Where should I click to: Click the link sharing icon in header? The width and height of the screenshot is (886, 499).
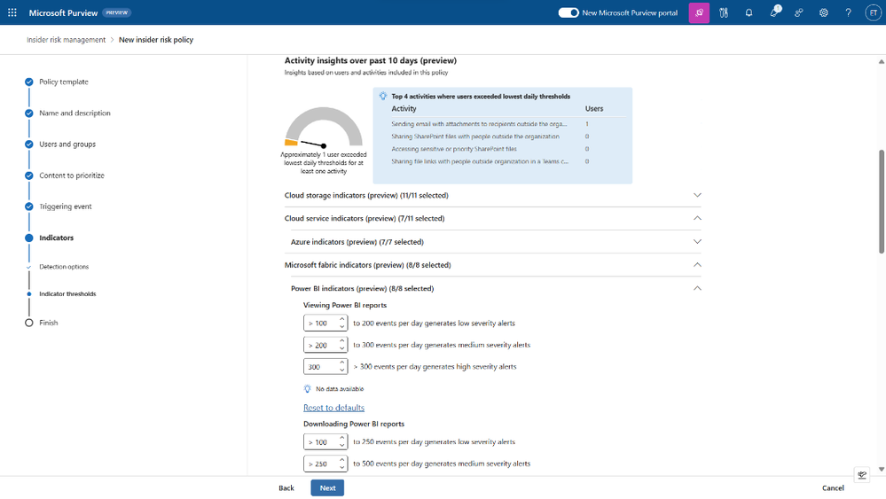(798, 12)
